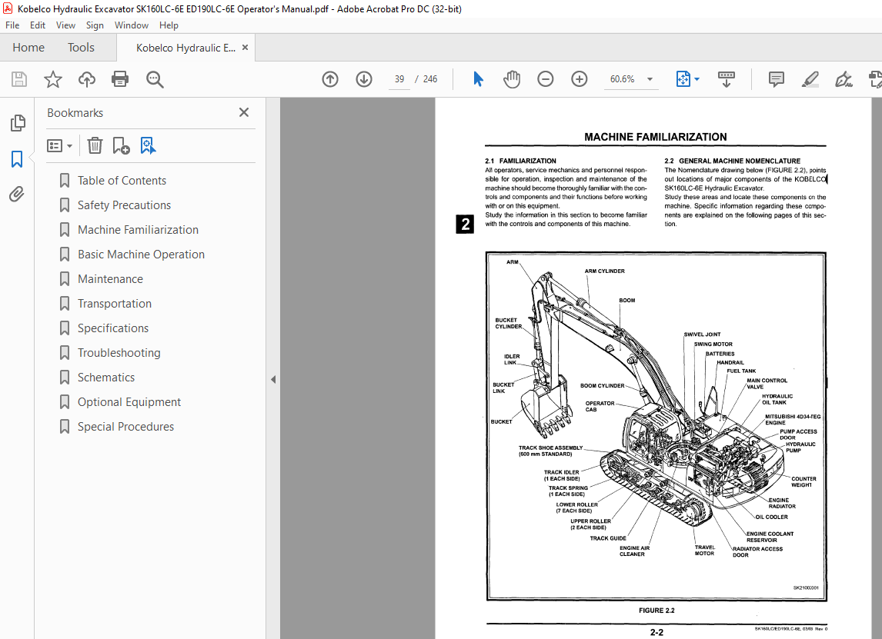The height and width of the screenshot is (639, 882).
Task: Go to previous page arrow
Action: 330,79
